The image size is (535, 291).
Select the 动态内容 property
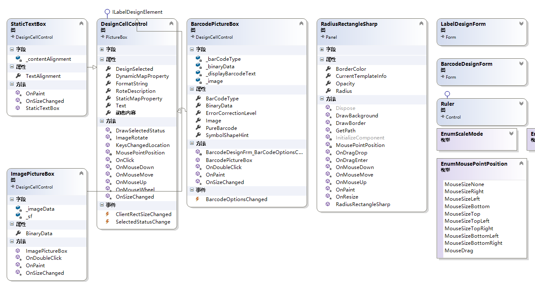[x=126, y=113]
